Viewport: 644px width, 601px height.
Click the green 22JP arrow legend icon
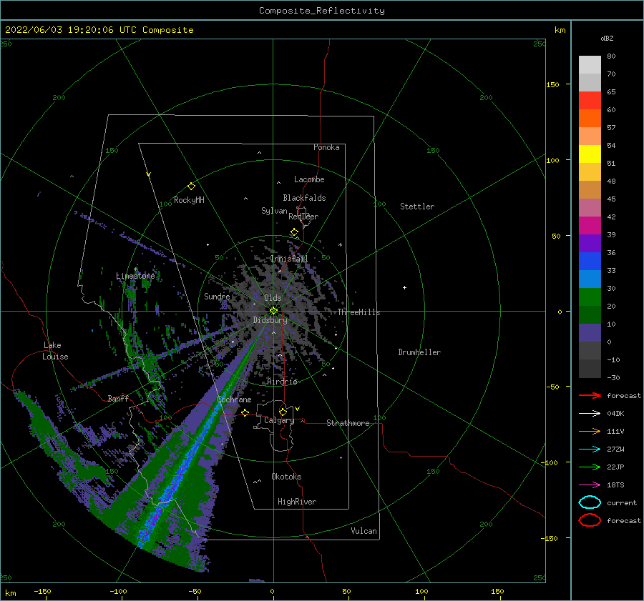click(x=590, y=467)
